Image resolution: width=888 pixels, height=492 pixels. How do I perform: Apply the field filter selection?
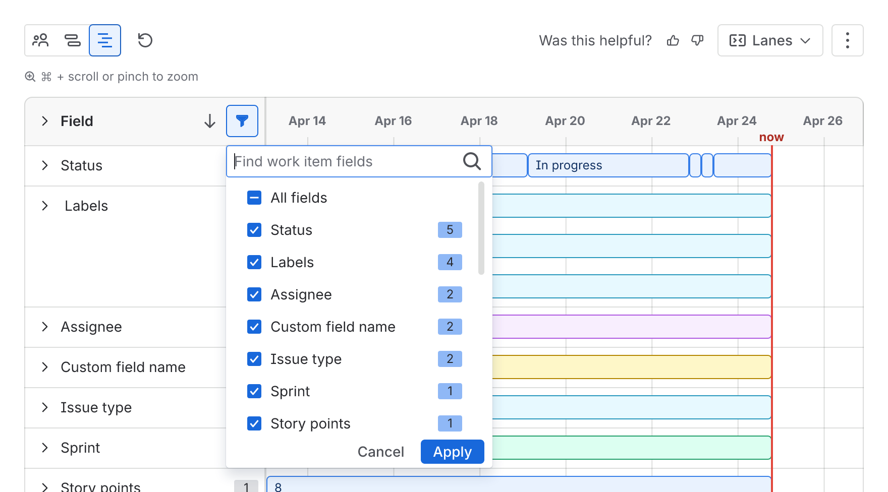point(453,452)
